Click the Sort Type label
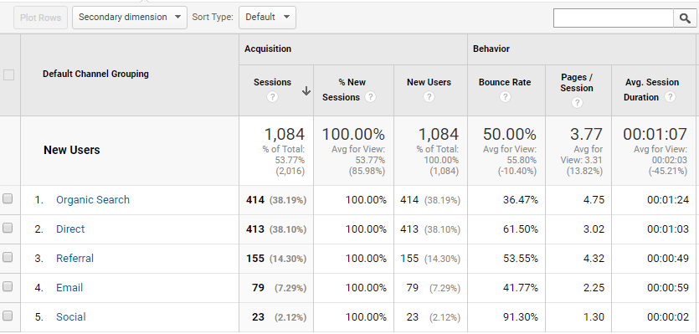 (213, 18)
